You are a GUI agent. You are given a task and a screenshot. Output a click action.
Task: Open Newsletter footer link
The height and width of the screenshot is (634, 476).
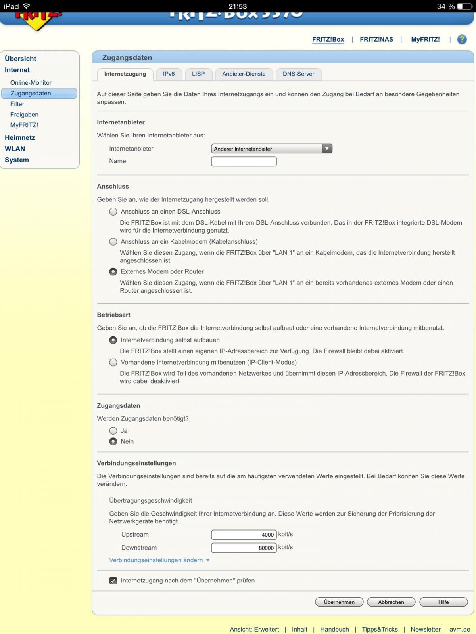coord(426,629)
